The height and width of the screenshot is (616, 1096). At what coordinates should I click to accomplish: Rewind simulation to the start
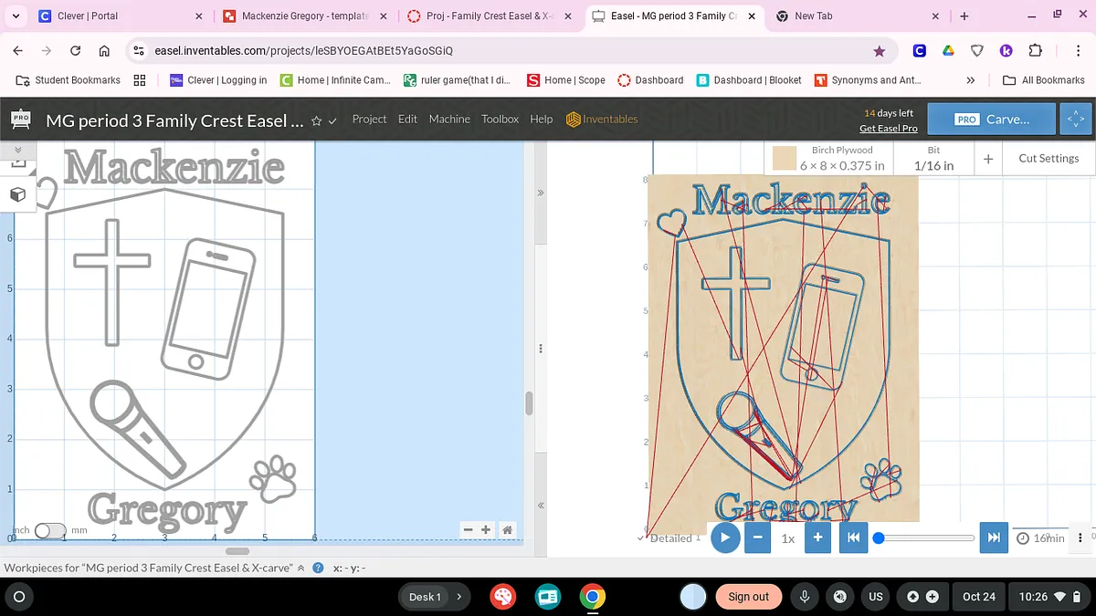(853, 538)
